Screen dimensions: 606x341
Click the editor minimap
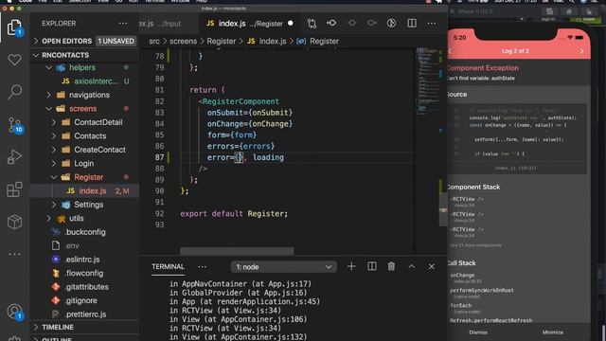coord(429,81)
